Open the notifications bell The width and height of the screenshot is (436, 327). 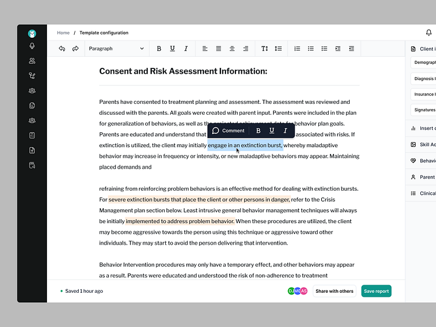(429, 33)
